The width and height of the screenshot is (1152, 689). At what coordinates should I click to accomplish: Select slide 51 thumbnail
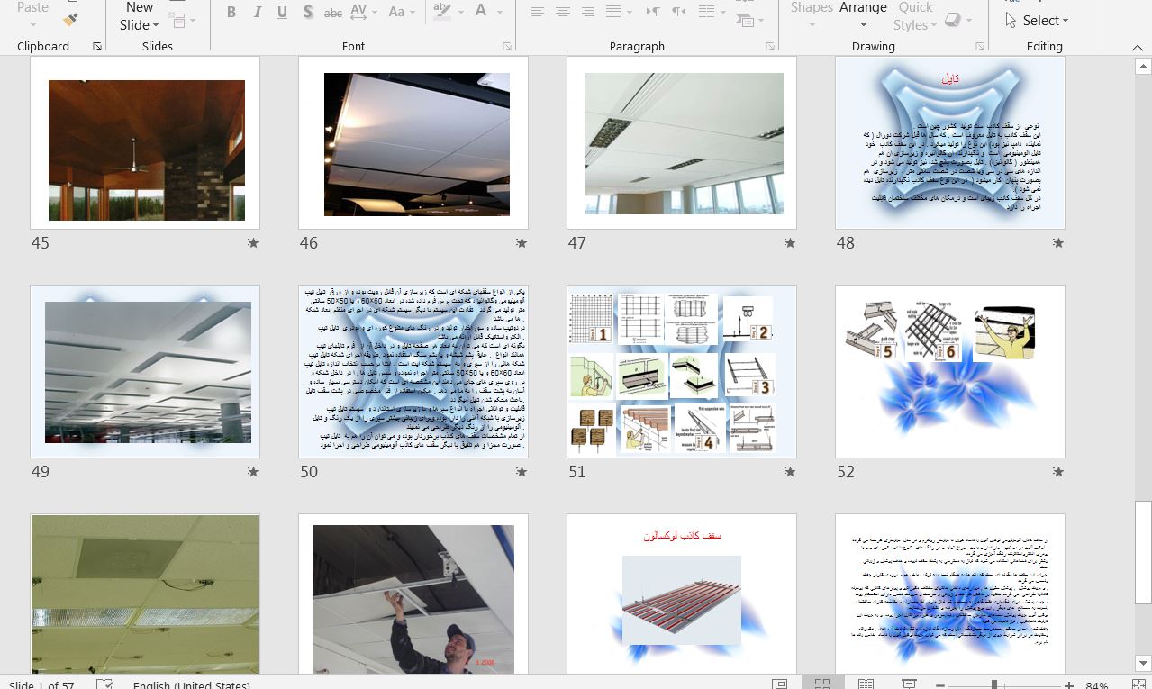point(682,371)
